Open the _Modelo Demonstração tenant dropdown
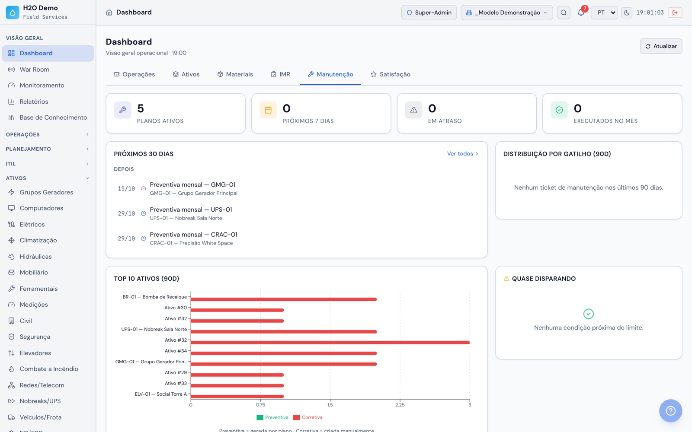Screen dimensions: 692x432 point(507,13)
